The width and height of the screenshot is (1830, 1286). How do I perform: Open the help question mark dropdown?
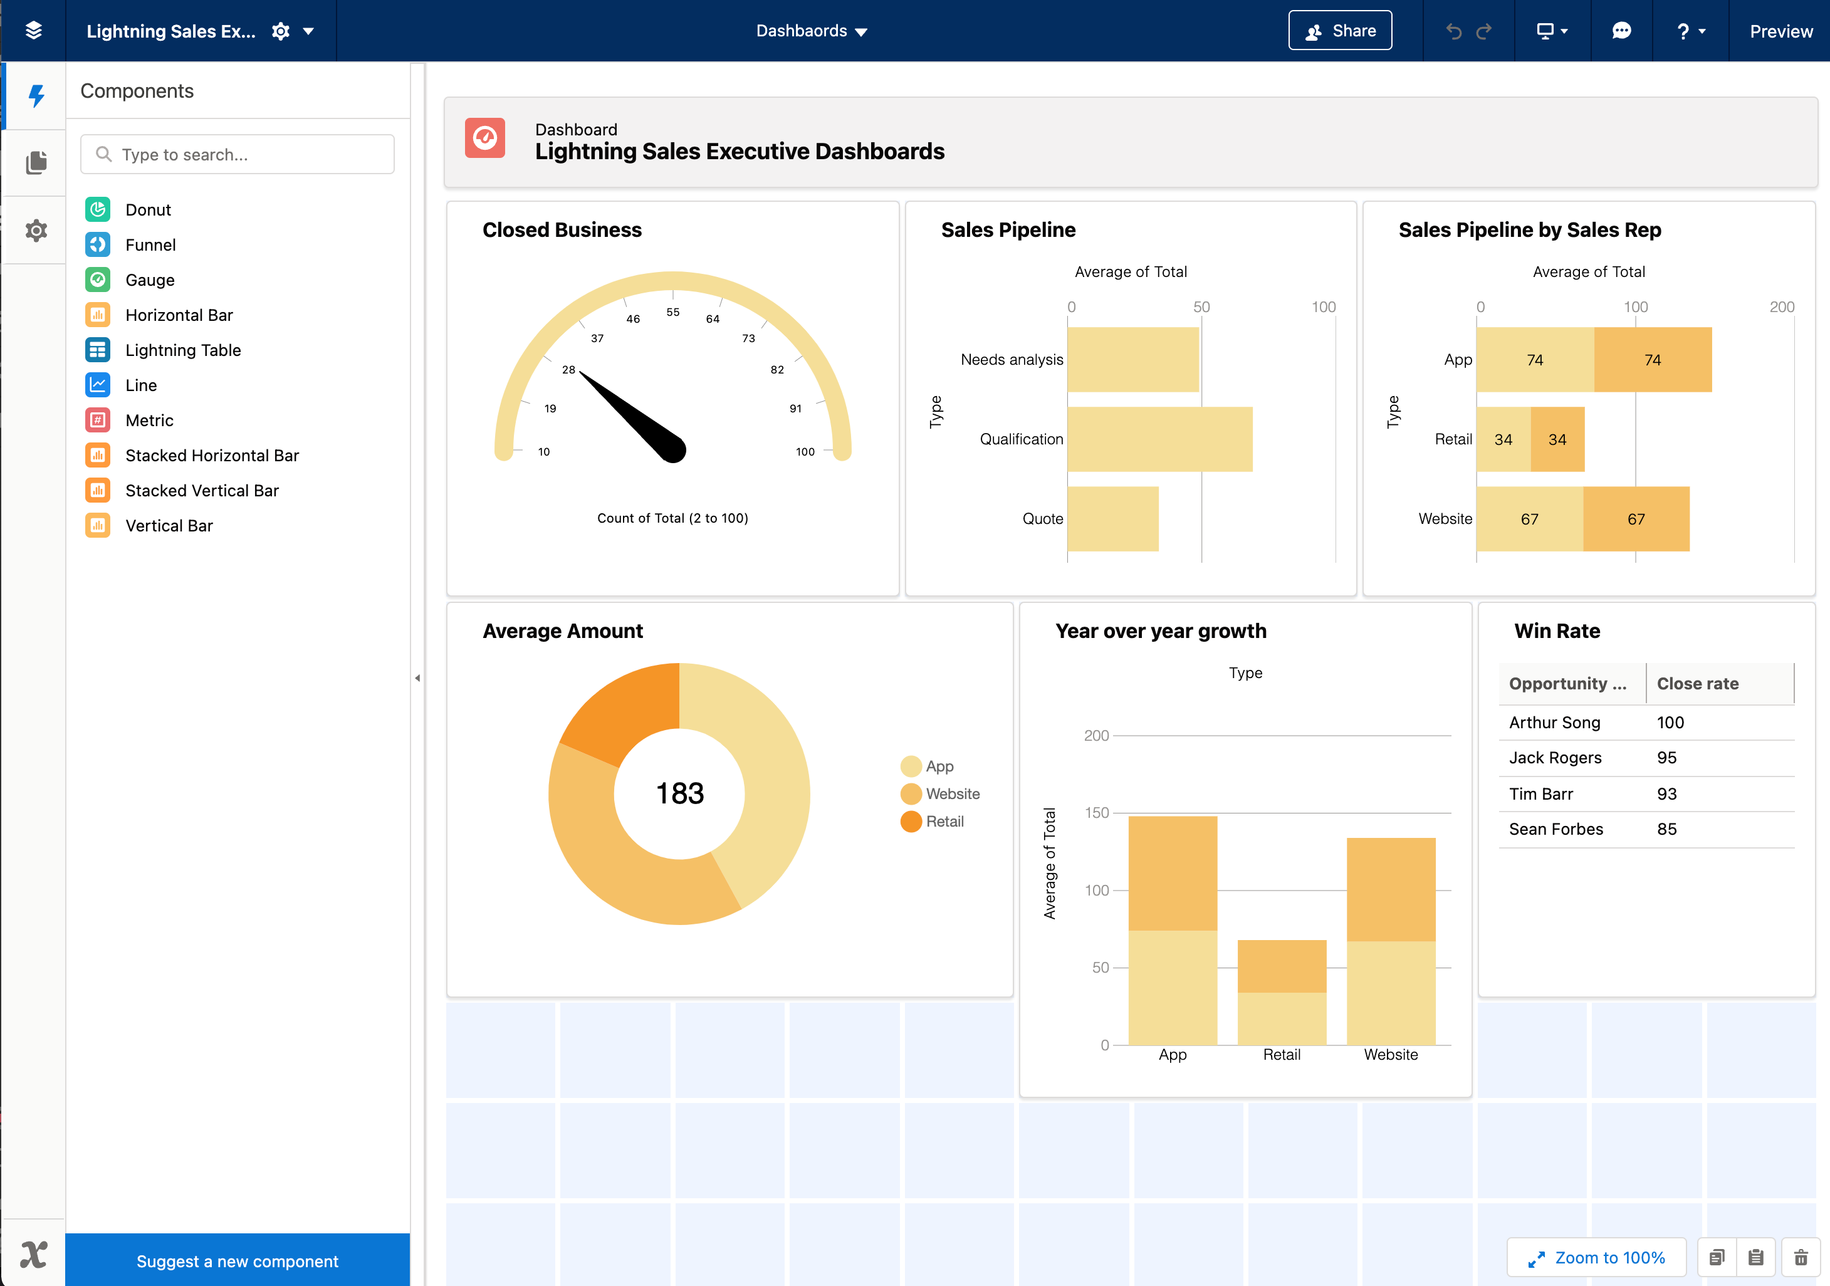click(x=1690, y=31)
